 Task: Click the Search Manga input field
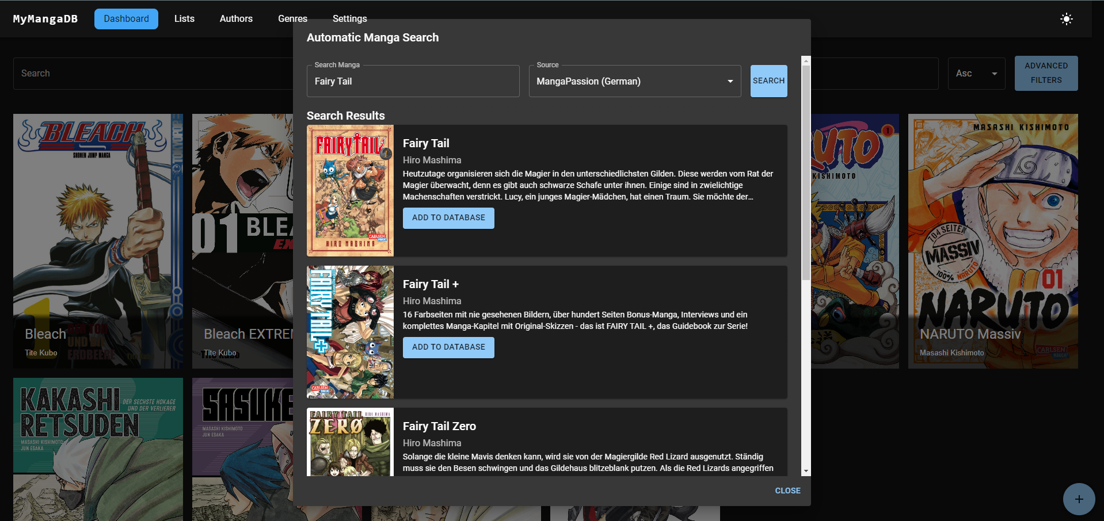[x=413, y=81]
